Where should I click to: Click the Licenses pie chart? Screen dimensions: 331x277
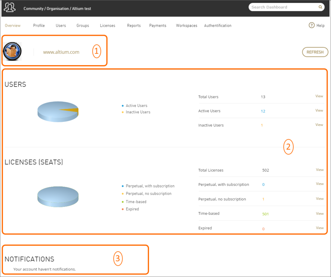pos(58,196)
